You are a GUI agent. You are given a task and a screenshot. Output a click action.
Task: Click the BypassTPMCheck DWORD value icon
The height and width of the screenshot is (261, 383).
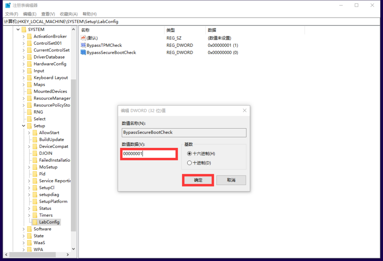point(83,45)
